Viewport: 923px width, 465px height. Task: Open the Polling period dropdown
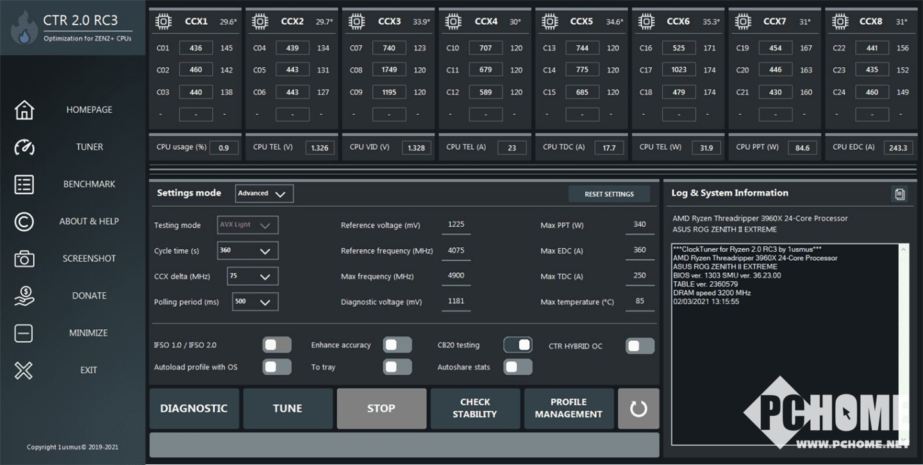(x=255, y=302)
